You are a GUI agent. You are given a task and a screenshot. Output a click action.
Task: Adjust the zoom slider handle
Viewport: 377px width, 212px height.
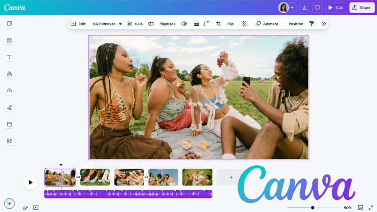pos(312,208)
